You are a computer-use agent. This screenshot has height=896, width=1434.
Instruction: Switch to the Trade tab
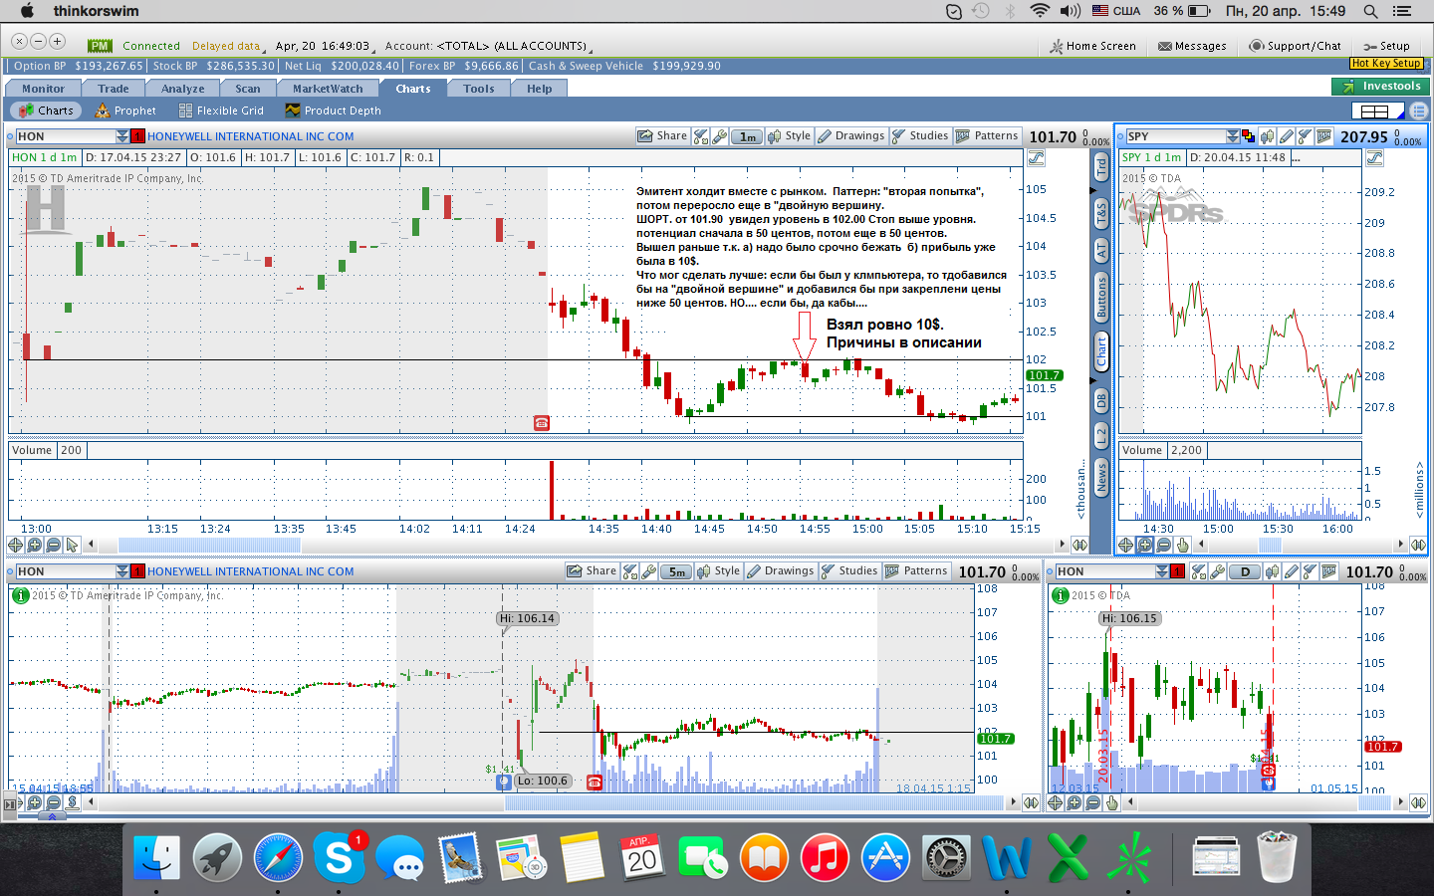point(114,89)
